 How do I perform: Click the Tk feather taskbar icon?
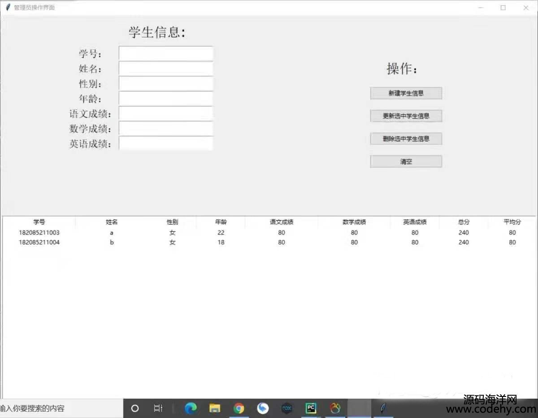point(382,408)
